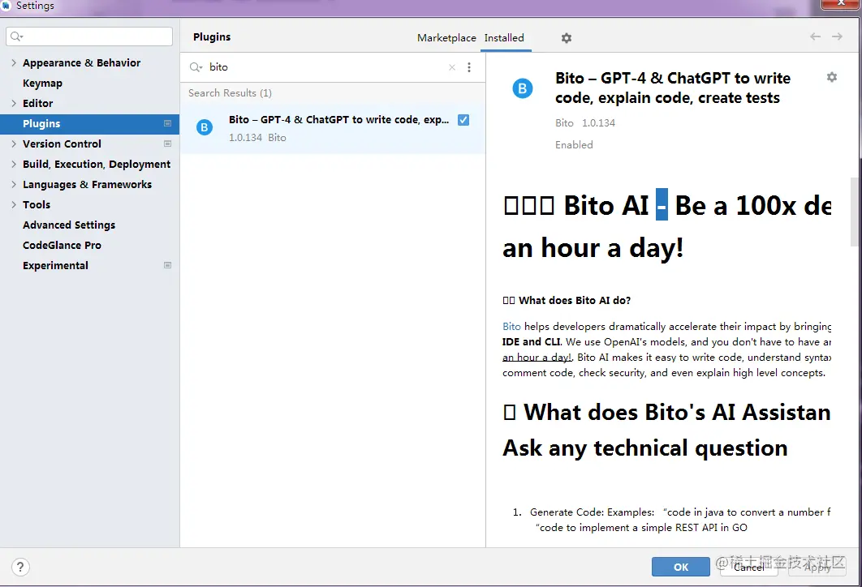Click the Cancel button
Image resolution: width=862 pixels, height=587 pixels.
(748, 567)
